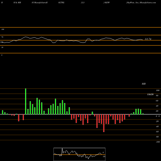This screenshot has width=161, height=161.
Task: Click the -16 value in mini chart
Action: pyautogui.click(x=104, y=156)
